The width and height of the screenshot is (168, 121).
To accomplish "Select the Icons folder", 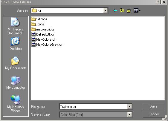I will pyautogui.click(x=38, y=24).
